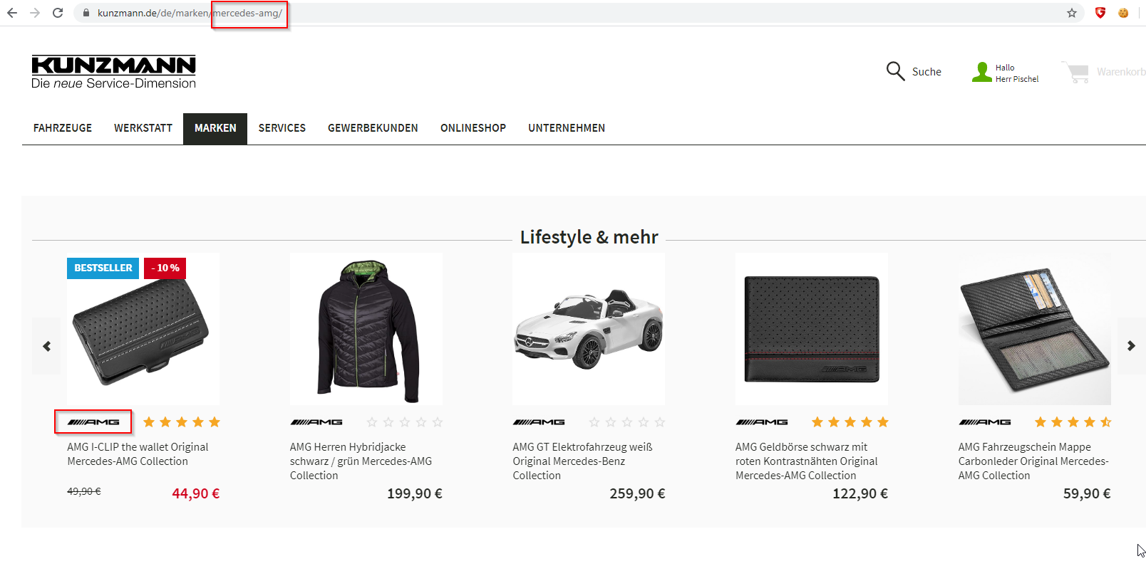1146x576 pixels.
Task: Bookmark this page with the star icon
Action: (1072, 13)
